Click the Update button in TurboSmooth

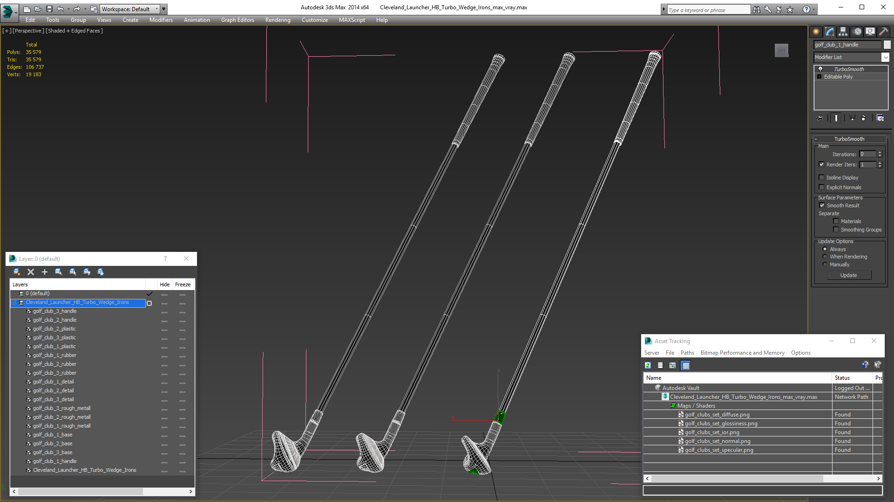tap(849, 275)
